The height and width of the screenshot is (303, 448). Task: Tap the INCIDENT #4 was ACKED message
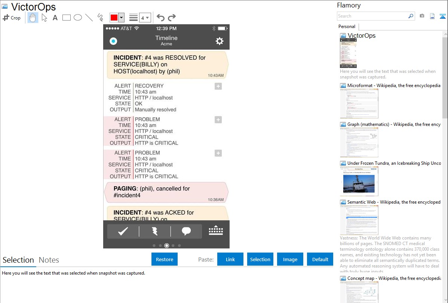tap(167, 214)
